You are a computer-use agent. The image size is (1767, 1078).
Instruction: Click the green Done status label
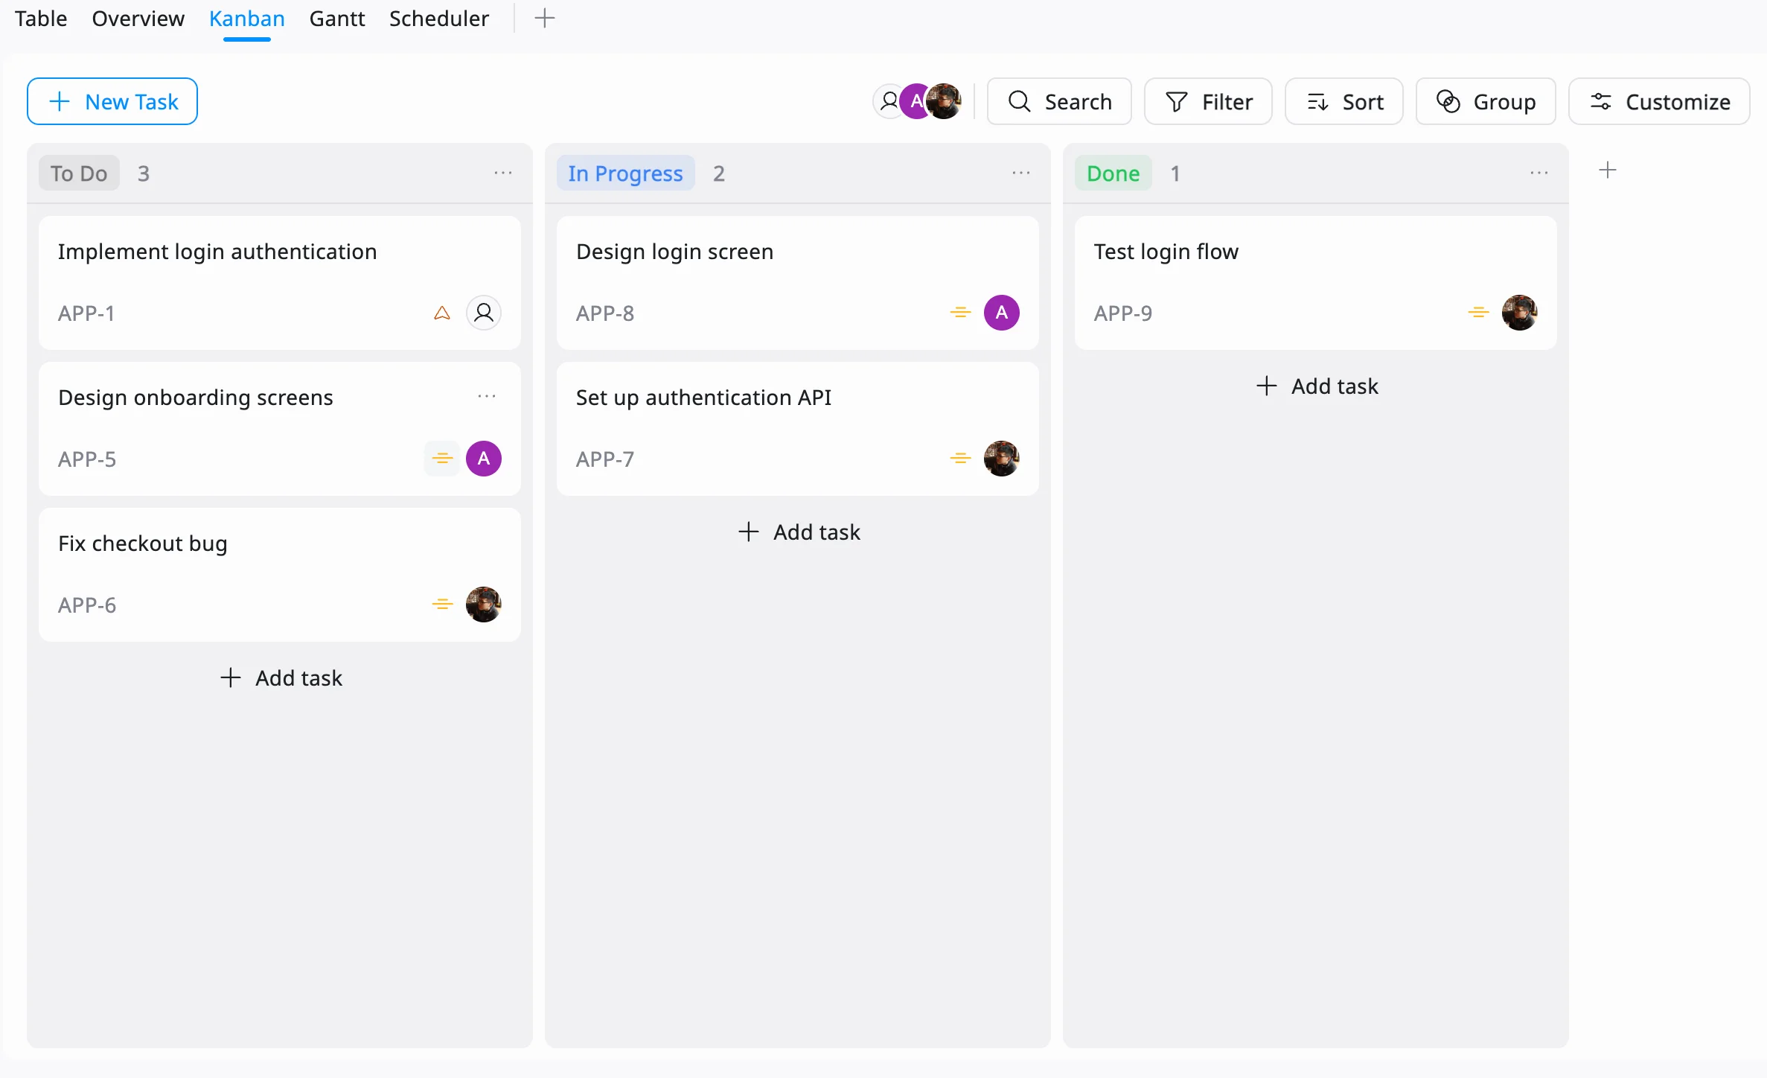pyautogui.click(x=1113, y=173)
